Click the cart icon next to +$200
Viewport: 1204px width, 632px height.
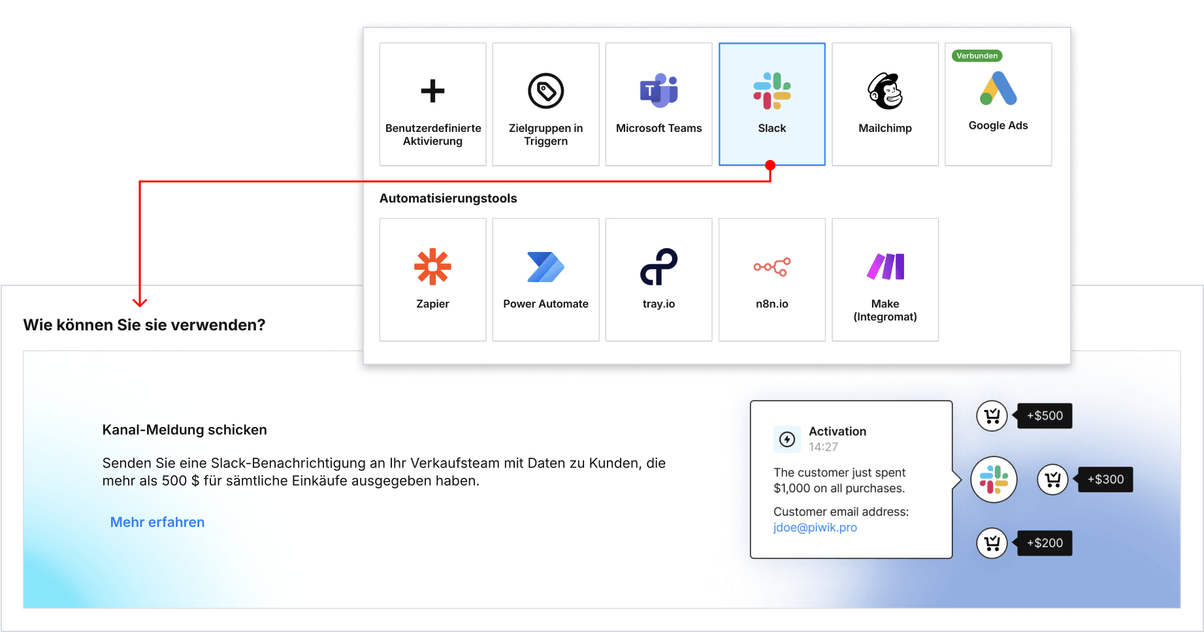992,543
